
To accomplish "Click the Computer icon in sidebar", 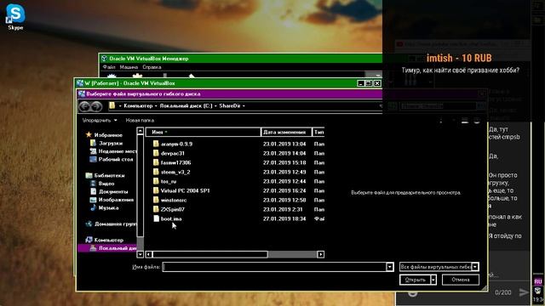I will pyautogui.click(x=89, y=240).
